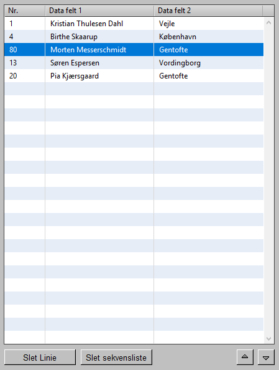Click the København cell
279x370 pixels.
point(209,37)
